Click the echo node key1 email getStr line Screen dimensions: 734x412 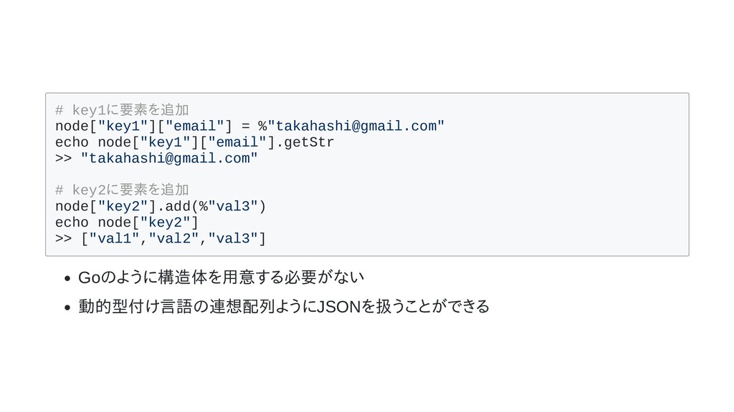pos(194,142)
